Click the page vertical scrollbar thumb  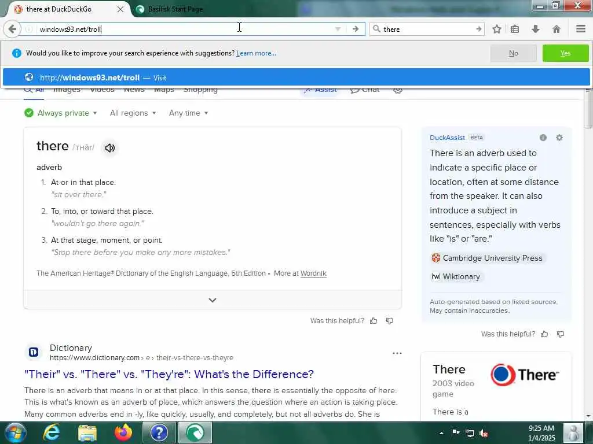coord(588,109)
